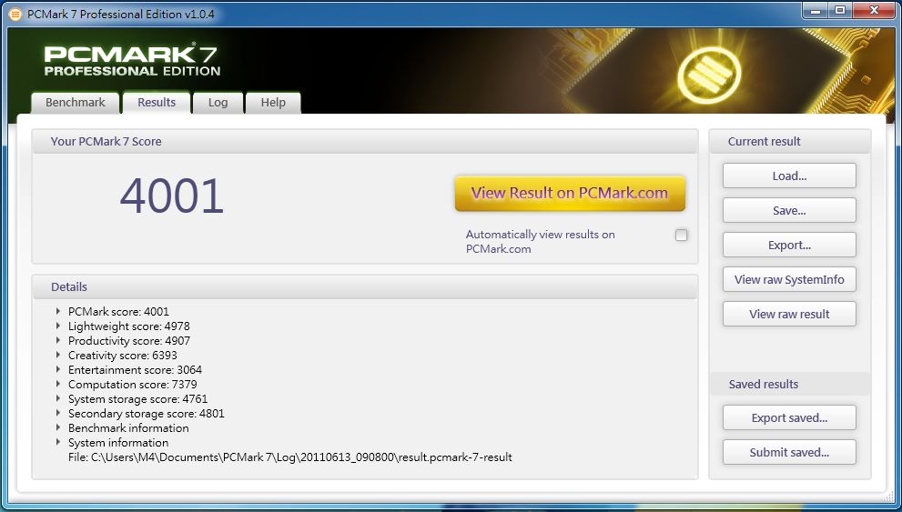Minimize the PCMark 7 window

pos(815,11)
